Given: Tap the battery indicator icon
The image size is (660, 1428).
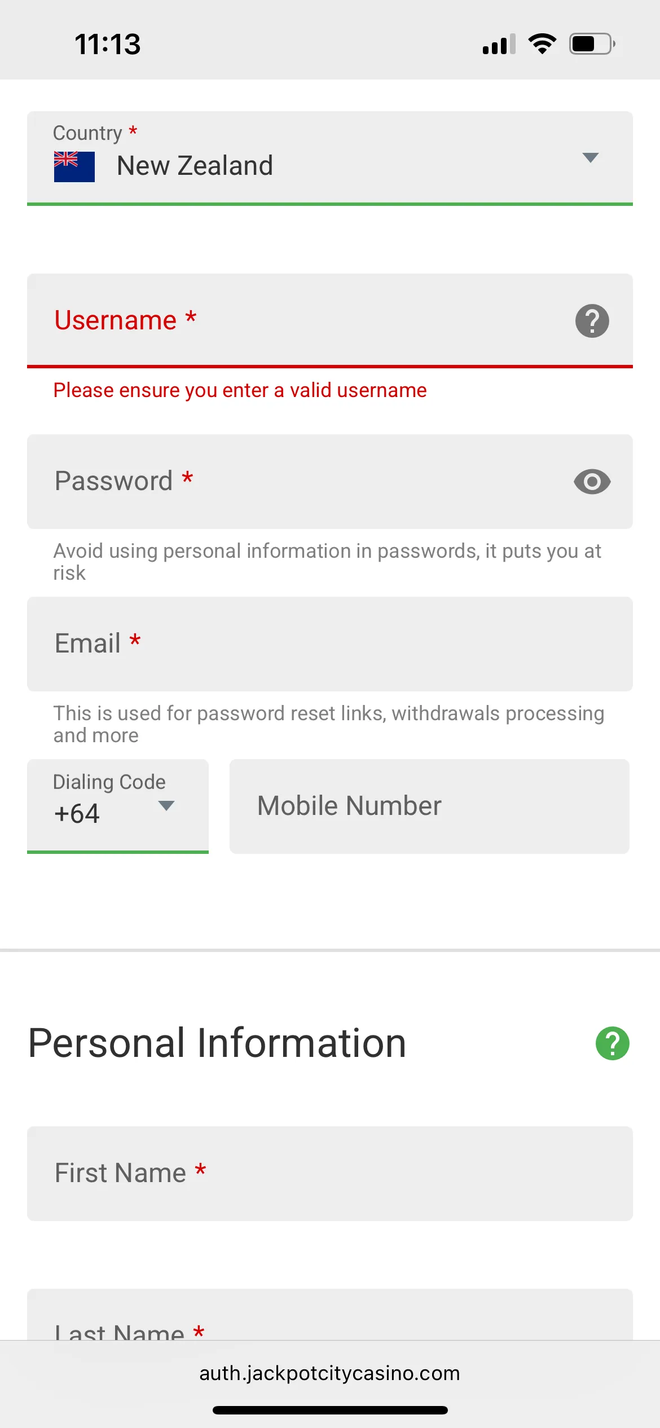Looking at the screenshot, I should (592, 44).
